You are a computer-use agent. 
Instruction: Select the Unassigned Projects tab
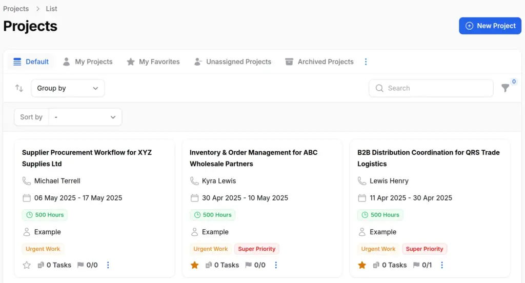pyautogui.click(x=233, y=62)
